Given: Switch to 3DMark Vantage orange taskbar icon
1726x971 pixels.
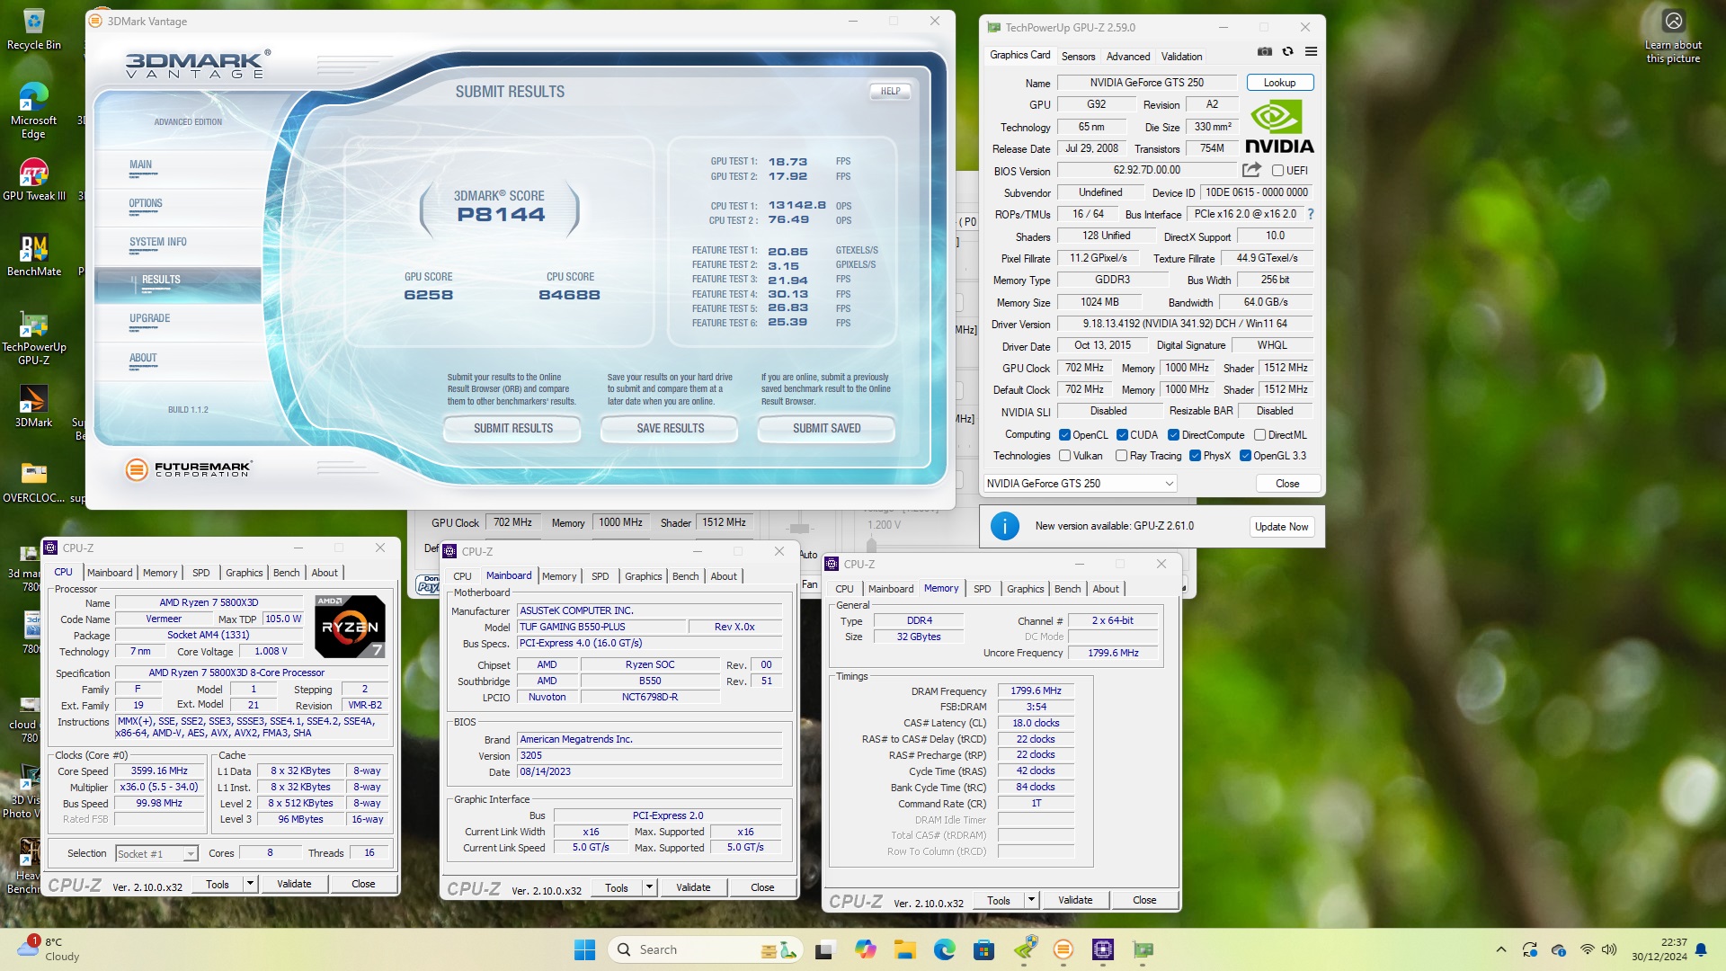Looking at the screenshot, I should tap(1063, 949).
